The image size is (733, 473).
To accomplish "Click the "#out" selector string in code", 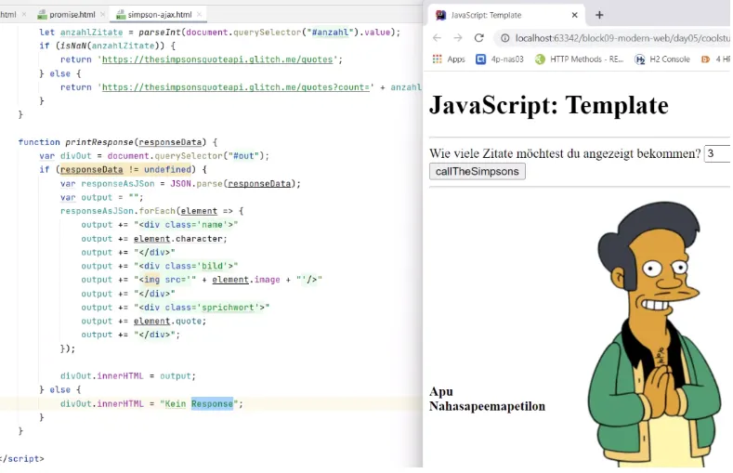I will tap(243, 155).
